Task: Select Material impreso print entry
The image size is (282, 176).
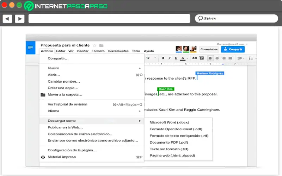Action: coord(92,157)
